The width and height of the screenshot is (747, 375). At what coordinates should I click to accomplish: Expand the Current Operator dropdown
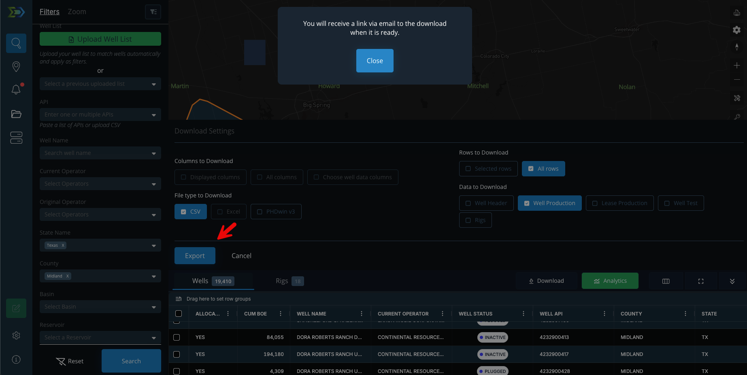tap(100, 184)
